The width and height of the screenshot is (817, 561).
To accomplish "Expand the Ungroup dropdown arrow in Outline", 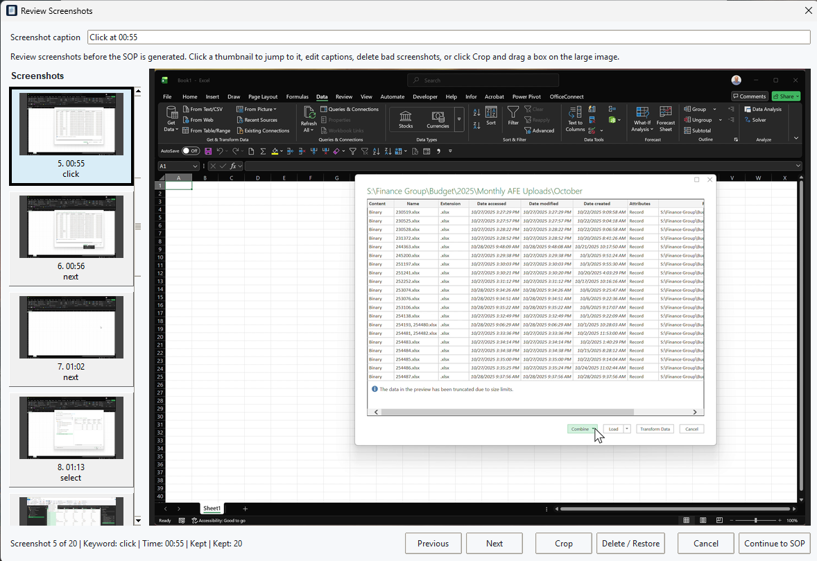I will point(720,120).
